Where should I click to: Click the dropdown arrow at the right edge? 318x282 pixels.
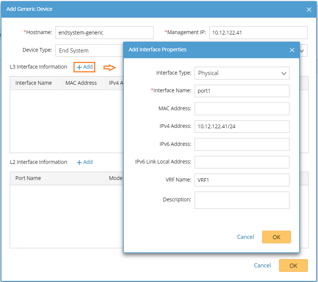coord(303,51)
